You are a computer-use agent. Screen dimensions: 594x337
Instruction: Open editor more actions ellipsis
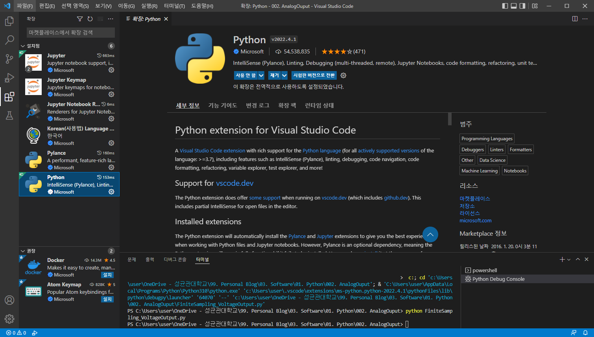585,19
